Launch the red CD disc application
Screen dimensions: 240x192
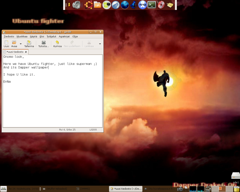161,5
